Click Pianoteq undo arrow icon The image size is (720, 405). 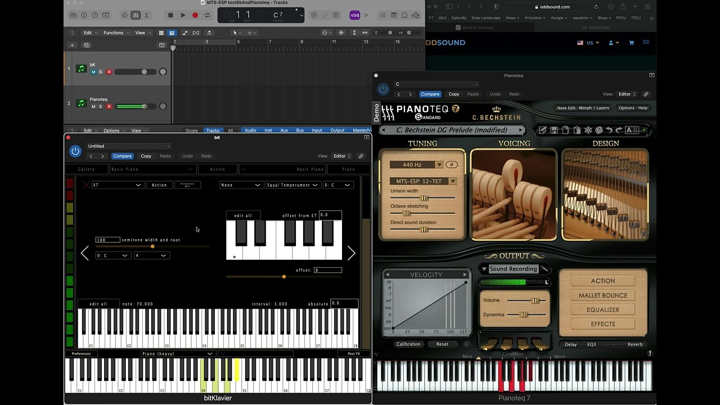click(x=609, y=130)
